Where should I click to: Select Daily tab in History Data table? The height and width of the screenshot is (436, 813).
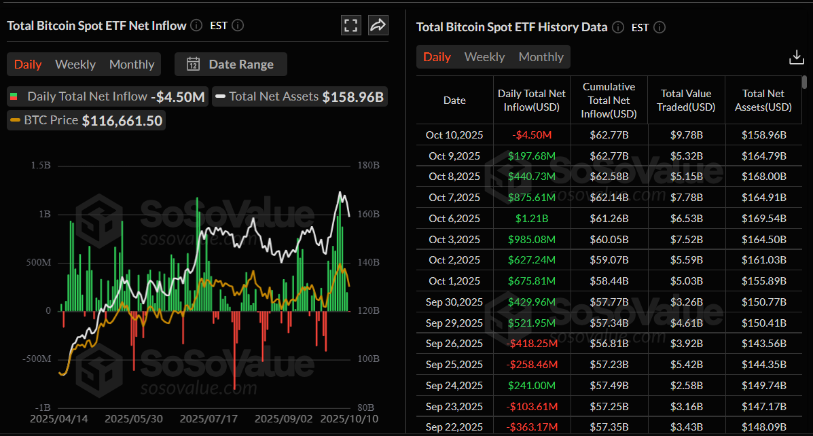(437, 57)
